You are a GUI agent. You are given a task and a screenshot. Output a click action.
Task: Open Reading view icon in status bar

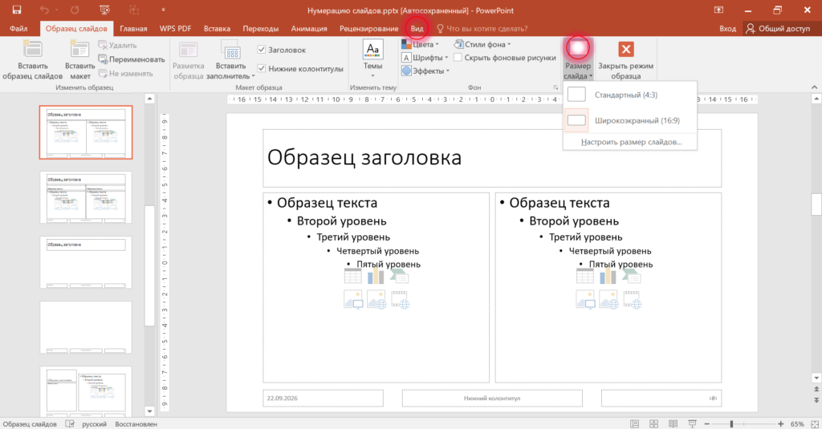point(673,423)
